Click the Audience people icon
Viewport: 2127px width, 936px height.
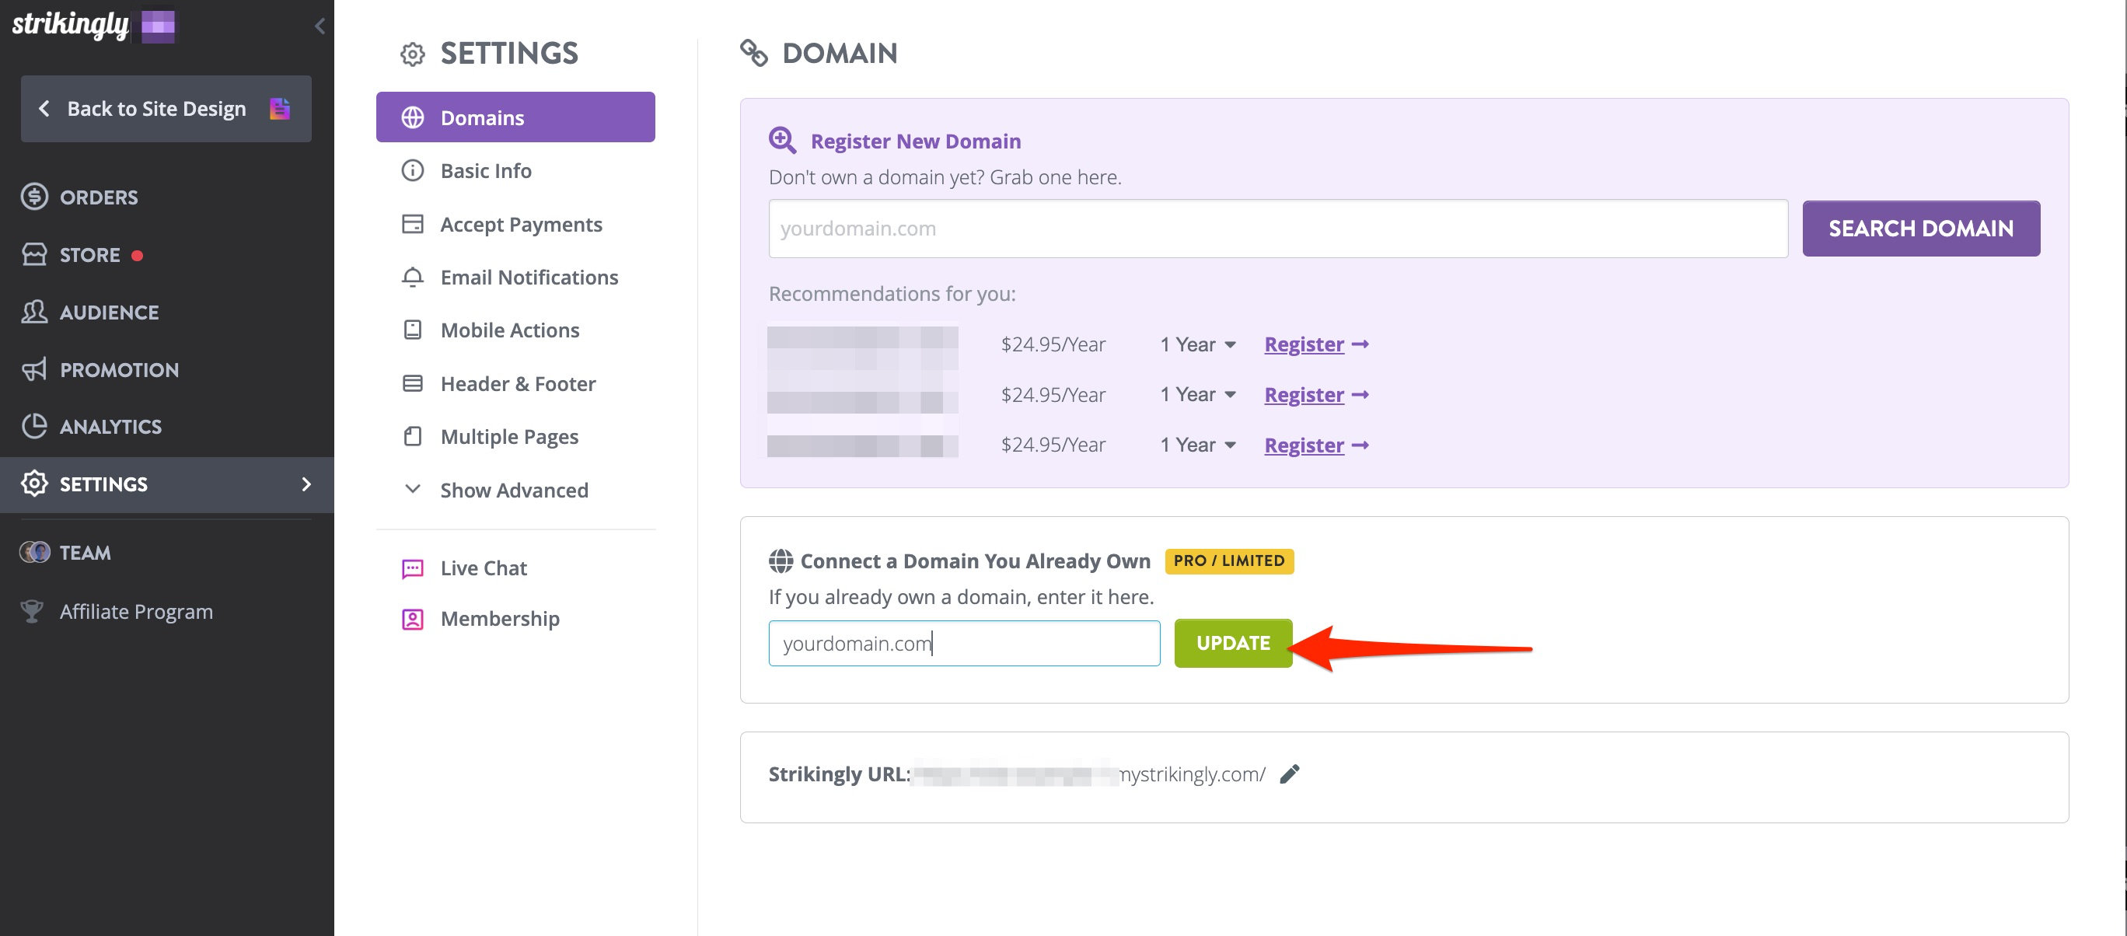35,311
